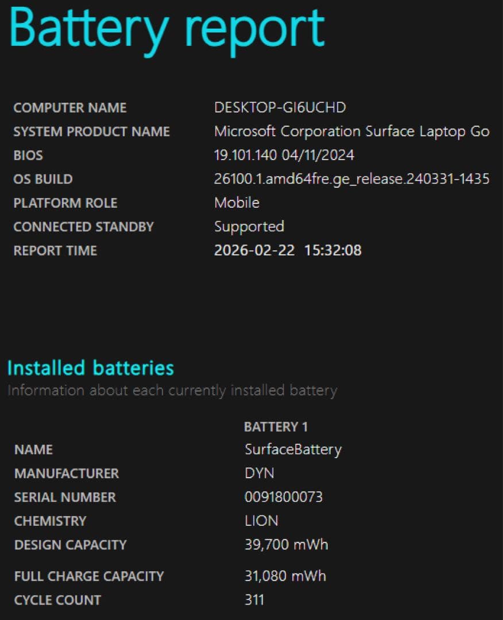Click the CONNECTED STANDBY label

pos(84,226)
